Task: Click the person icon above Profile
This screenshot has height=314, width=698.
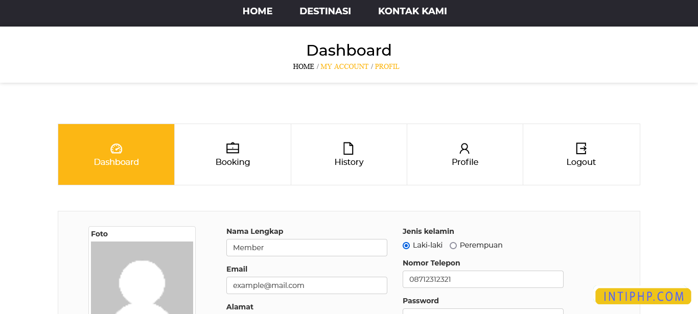Action: (x=464, y=148)
